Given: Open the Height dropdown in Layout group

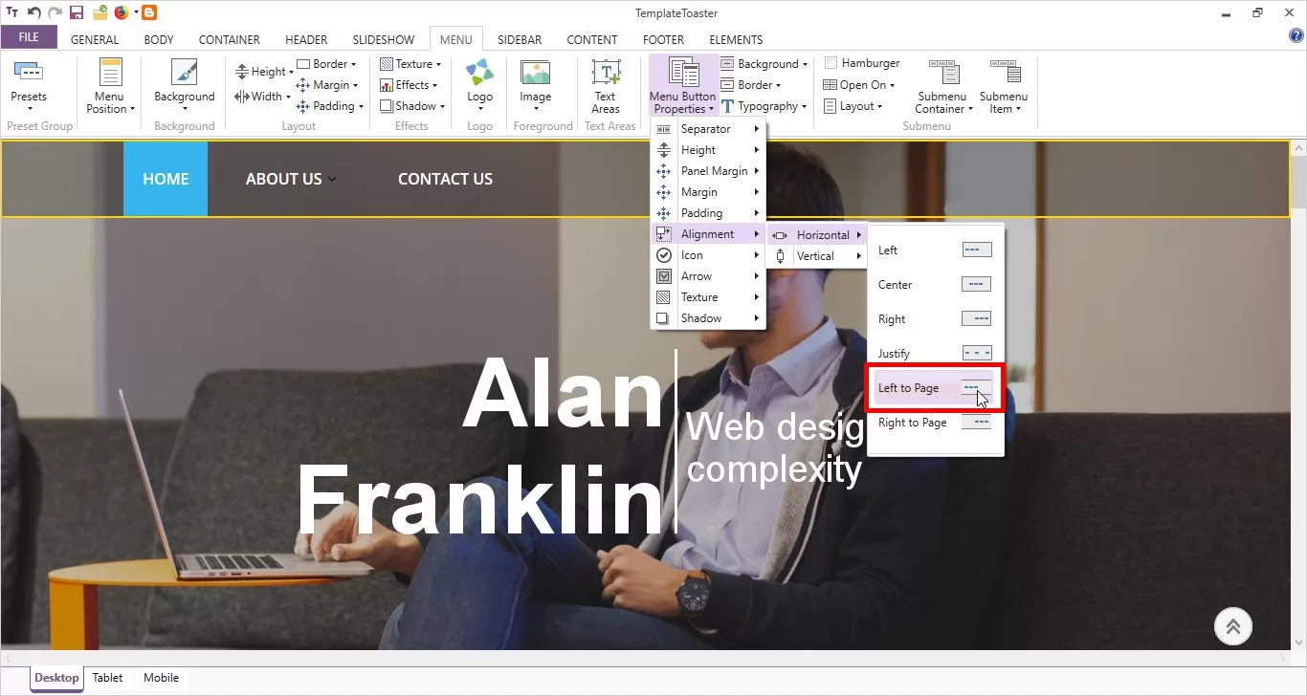Looking at the screenshot, I should 262,72.
